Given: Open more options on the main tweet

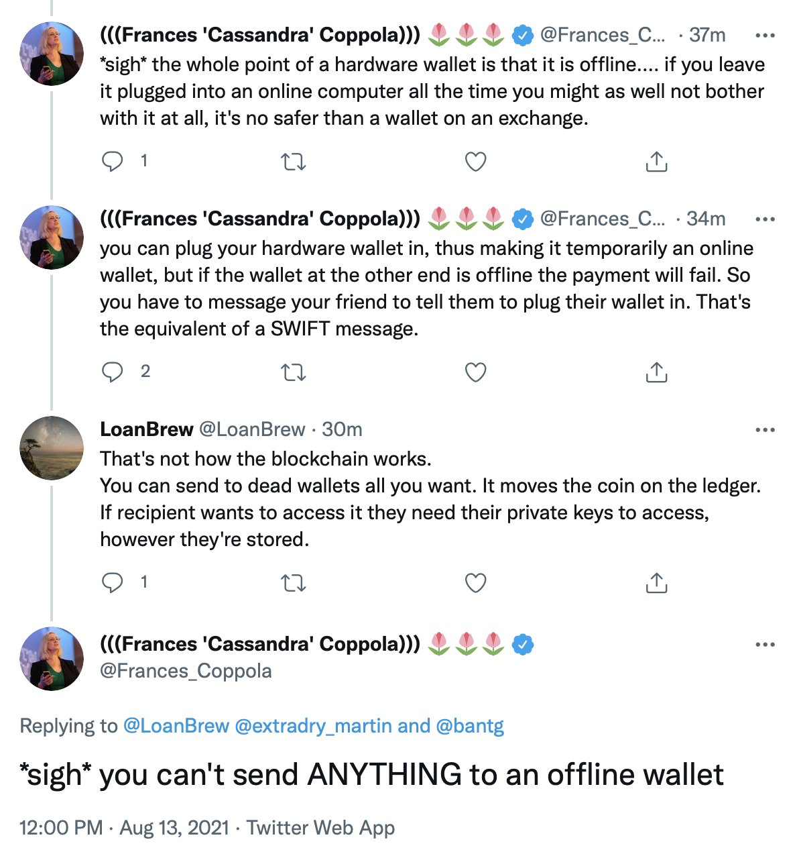Looking at the screenshot, I should tap(765, 645).
